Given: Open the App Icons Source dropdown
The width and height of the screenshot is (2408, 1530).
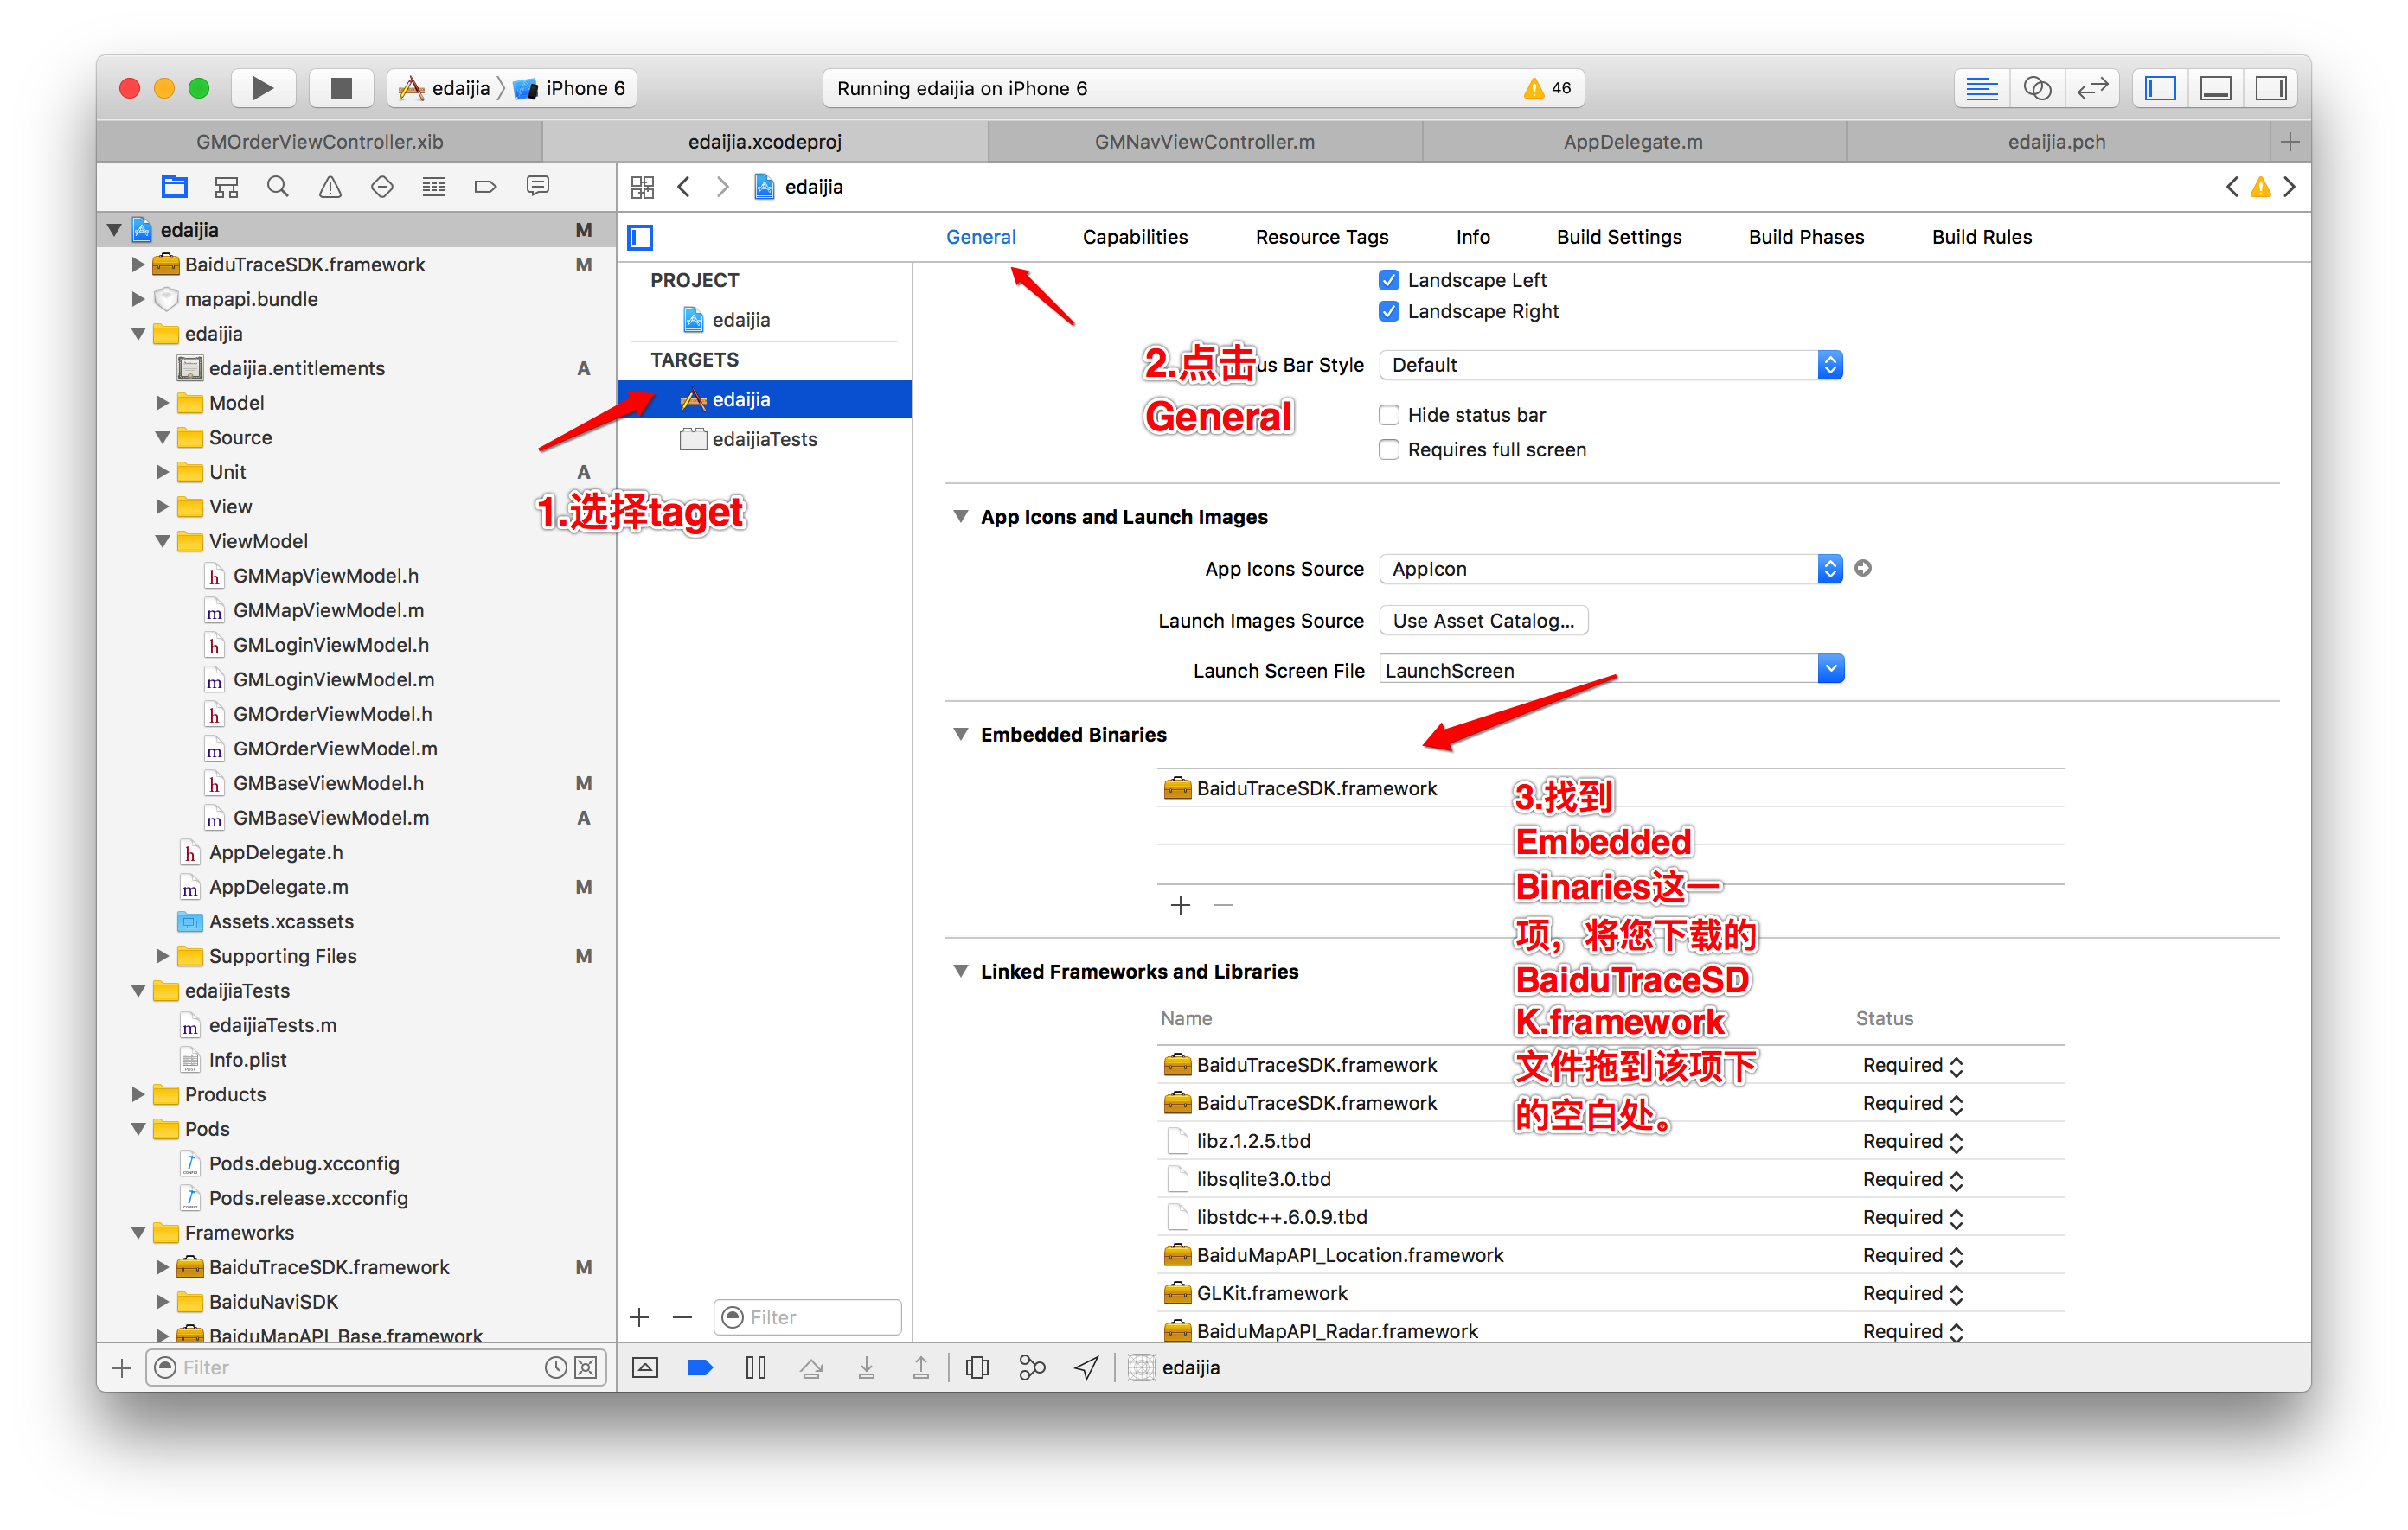Looking at the screenshot, I should 1830,568.
